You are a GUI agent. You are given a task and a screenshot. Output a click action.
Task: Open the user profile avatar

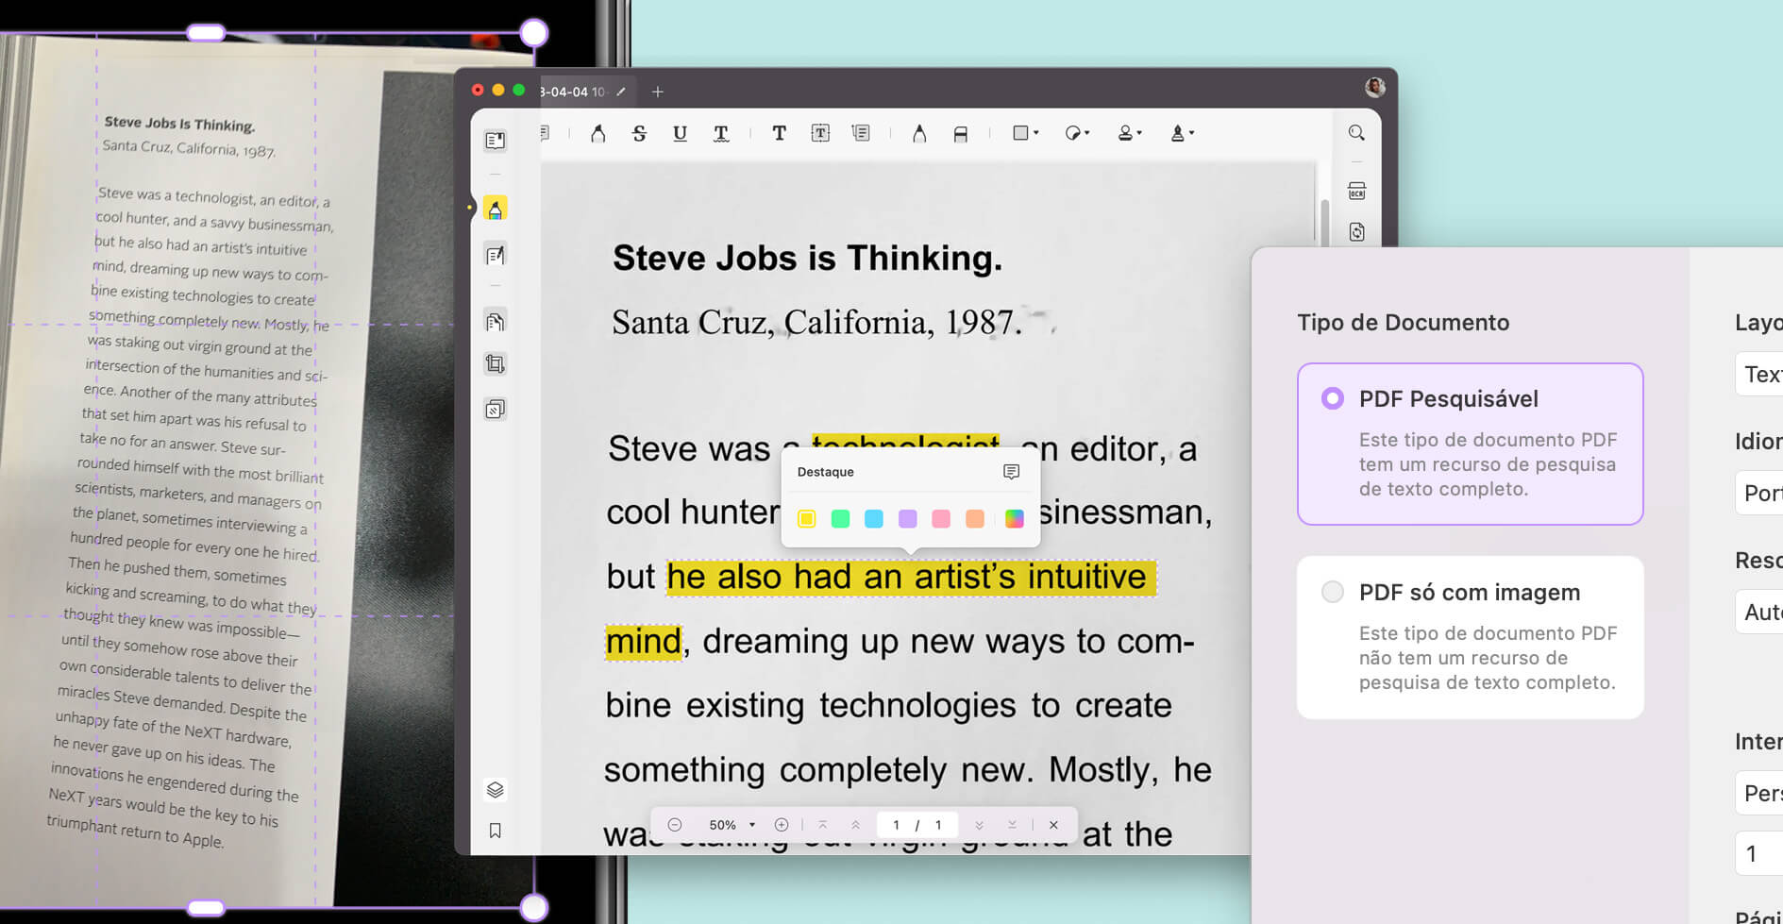click(1375, 88)
